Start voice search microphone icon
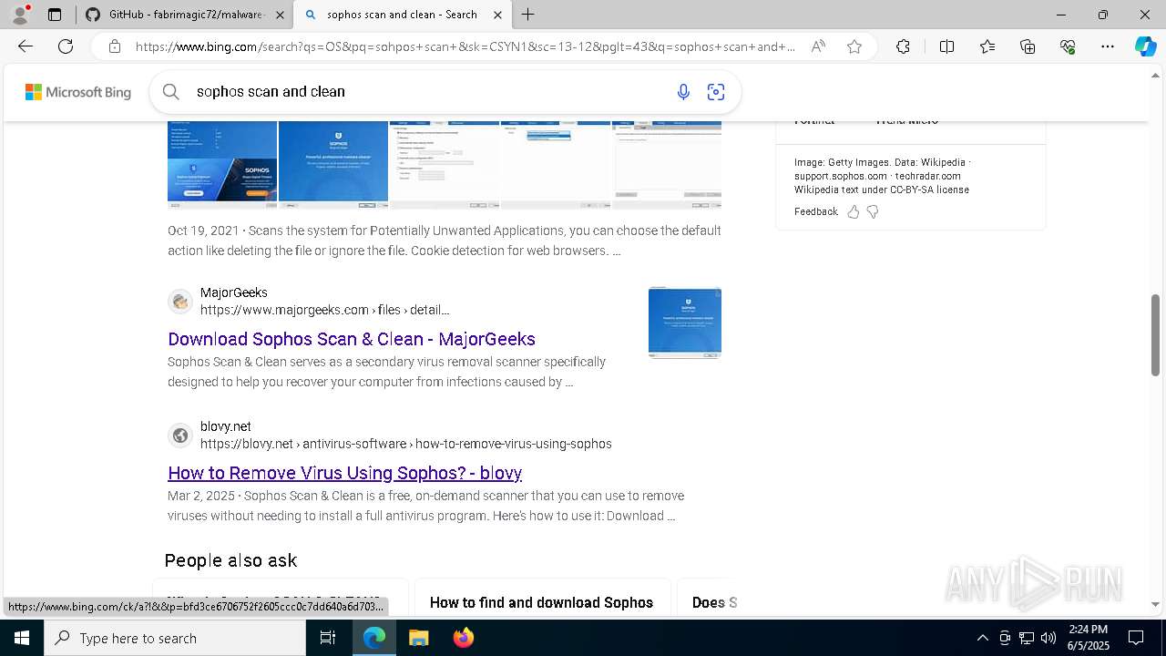The image size is (1166, 656). click(683, 91)
